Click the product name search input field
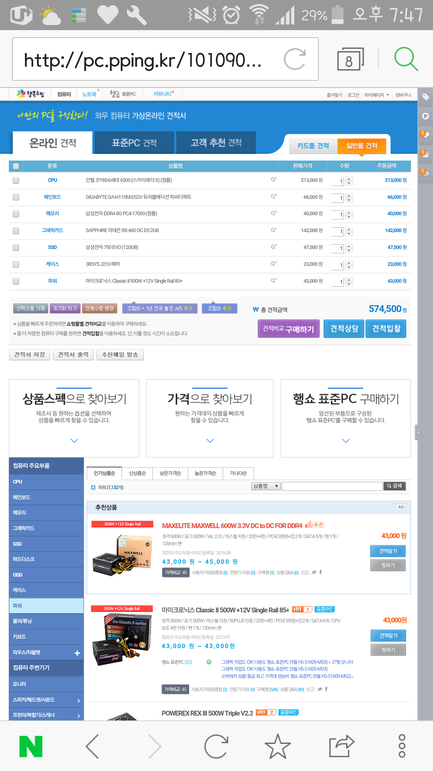The width and height of the screenshot is (433, 771). pos(332,486)
